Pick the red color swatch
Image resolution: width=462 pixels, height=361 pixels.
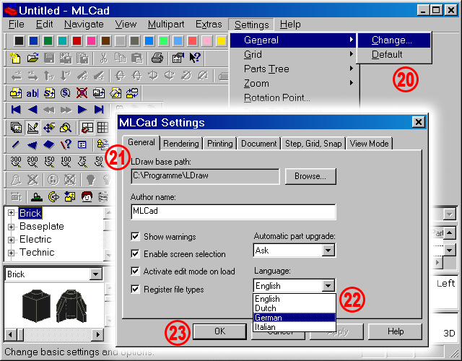click(77, 40)
